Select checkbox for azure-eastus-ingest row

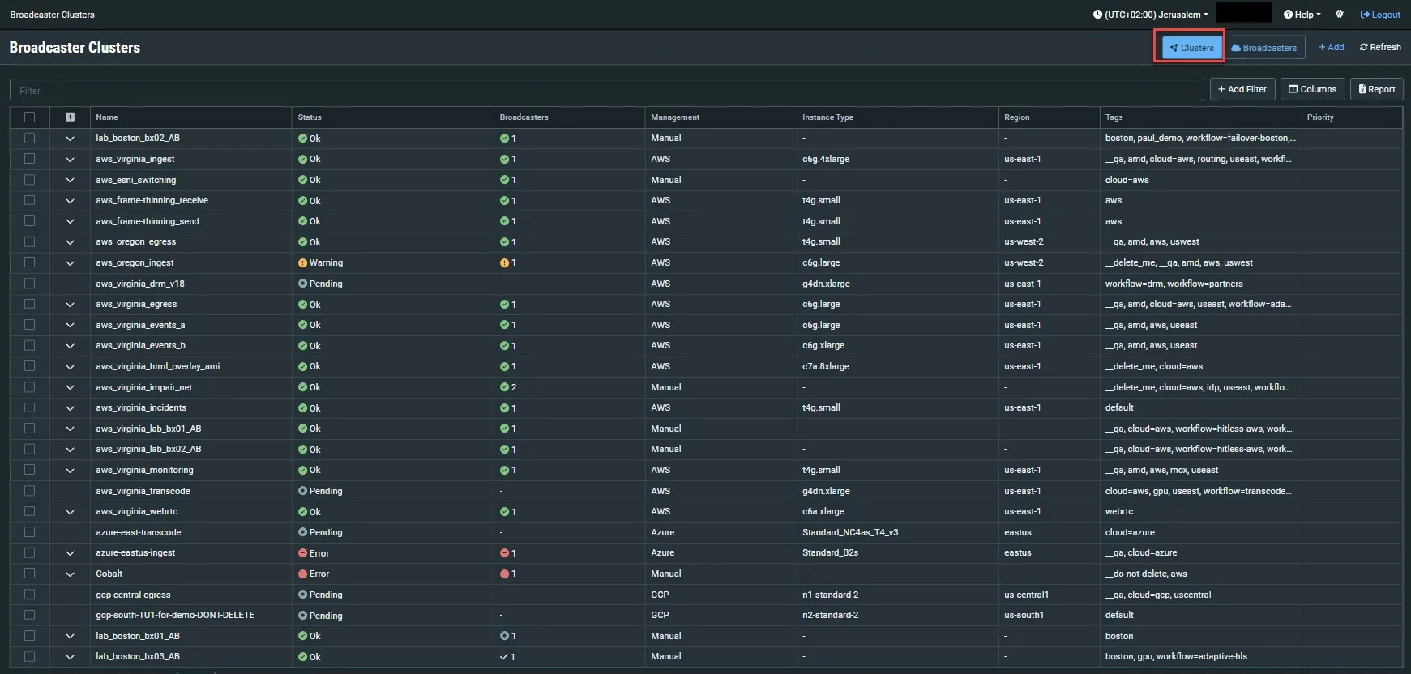pos(30,553)
